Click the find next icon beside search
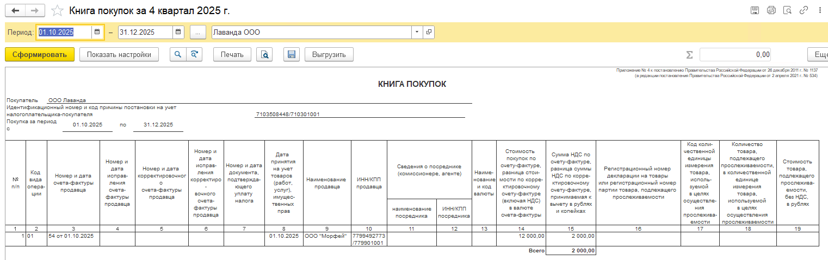The width and height of the screenshot is (828, 260). 193,54
